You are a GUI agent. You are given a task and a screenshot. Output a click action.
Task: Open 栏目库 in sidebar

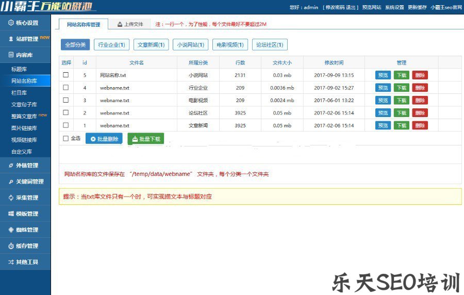click(x=19, y=93)
